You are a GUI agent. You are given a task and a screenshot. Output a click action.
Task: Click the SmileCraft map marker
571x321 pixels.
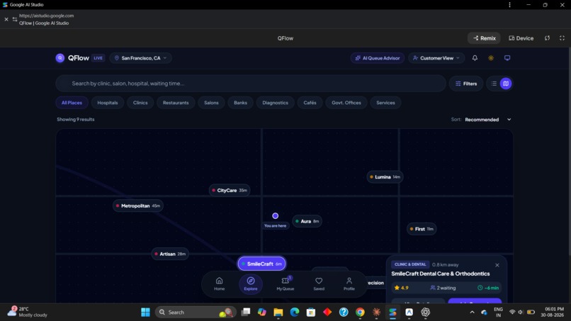[x=262, y=264]
